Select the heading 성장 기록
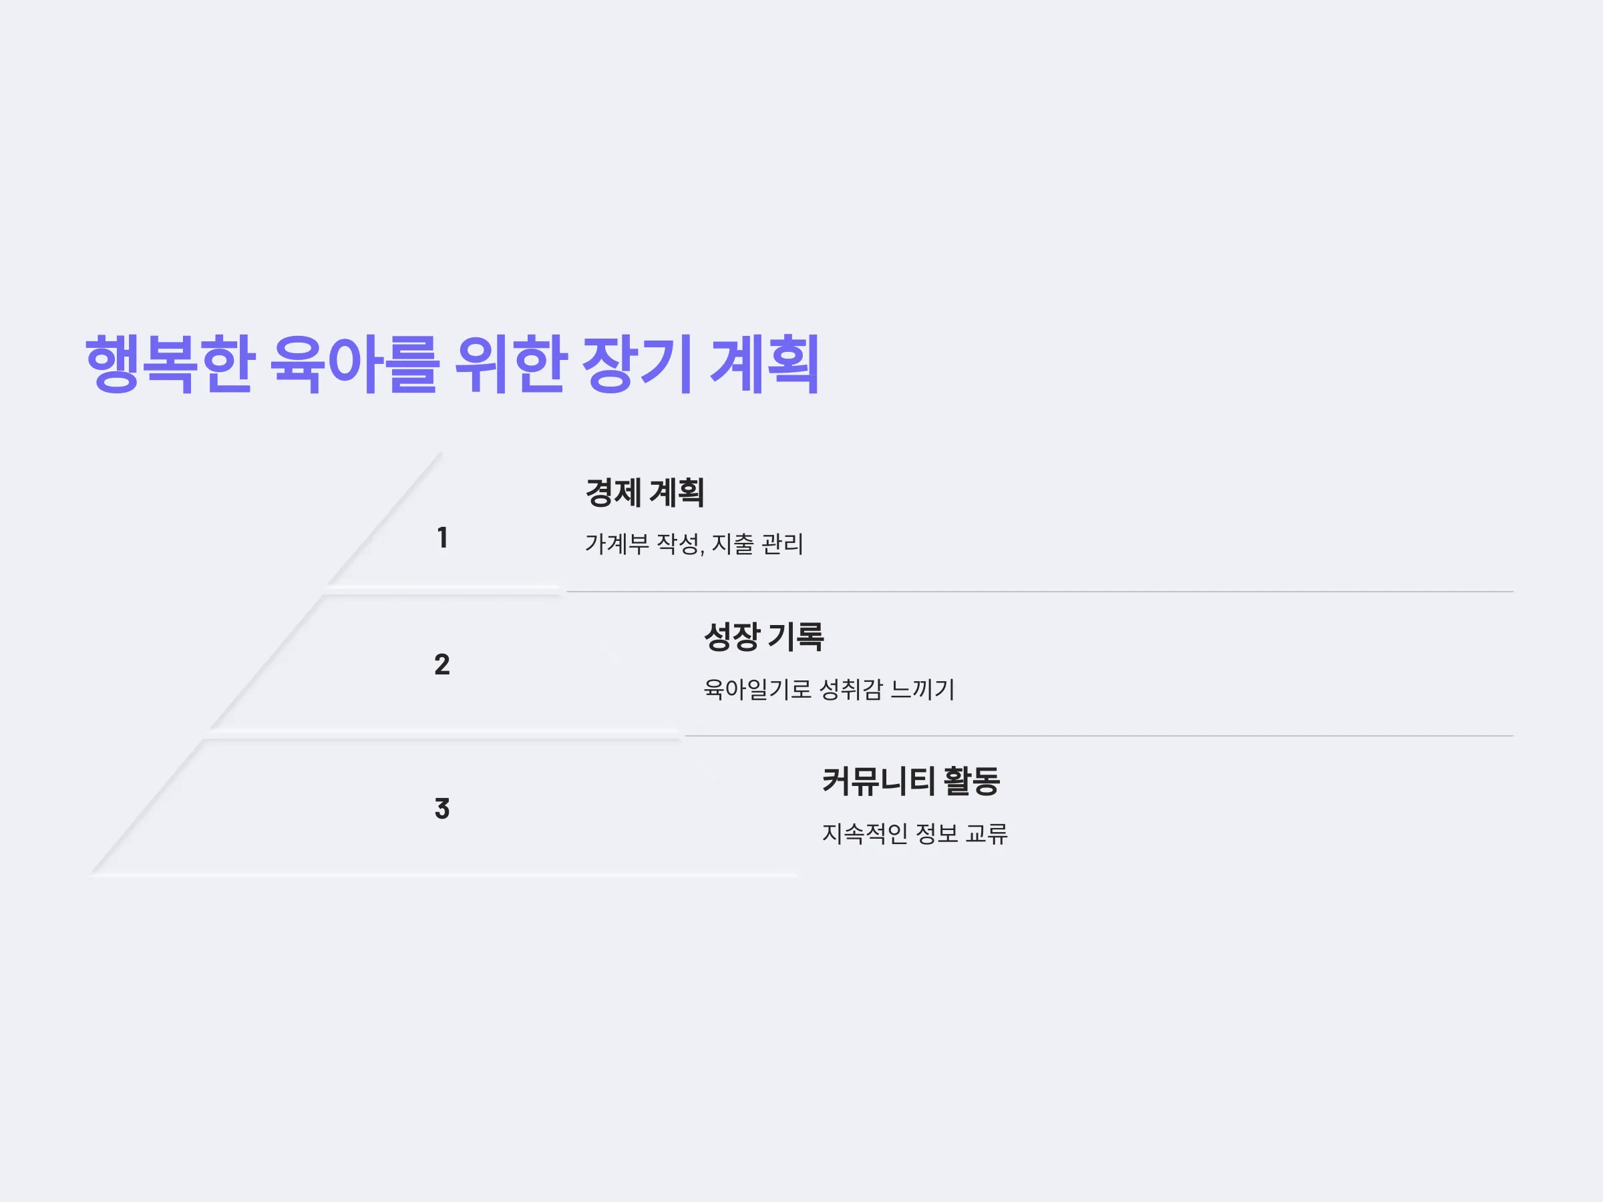This screenshot has width=1603, height=1202. (x=763, y=637)
